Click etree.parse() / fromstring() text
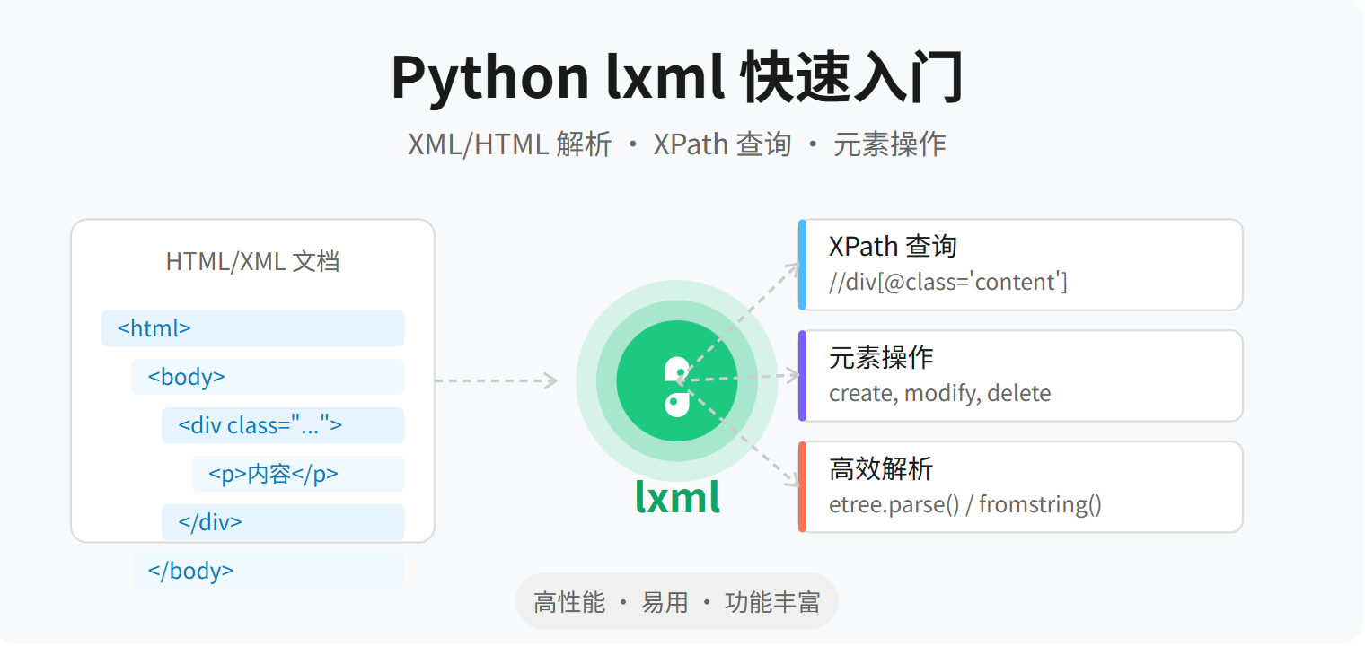1365x646 pixels. (965, 504)
